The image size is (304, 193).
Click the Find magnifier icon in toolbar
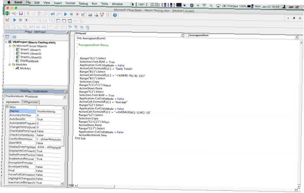pyautogui.click(x=46, y=14)
